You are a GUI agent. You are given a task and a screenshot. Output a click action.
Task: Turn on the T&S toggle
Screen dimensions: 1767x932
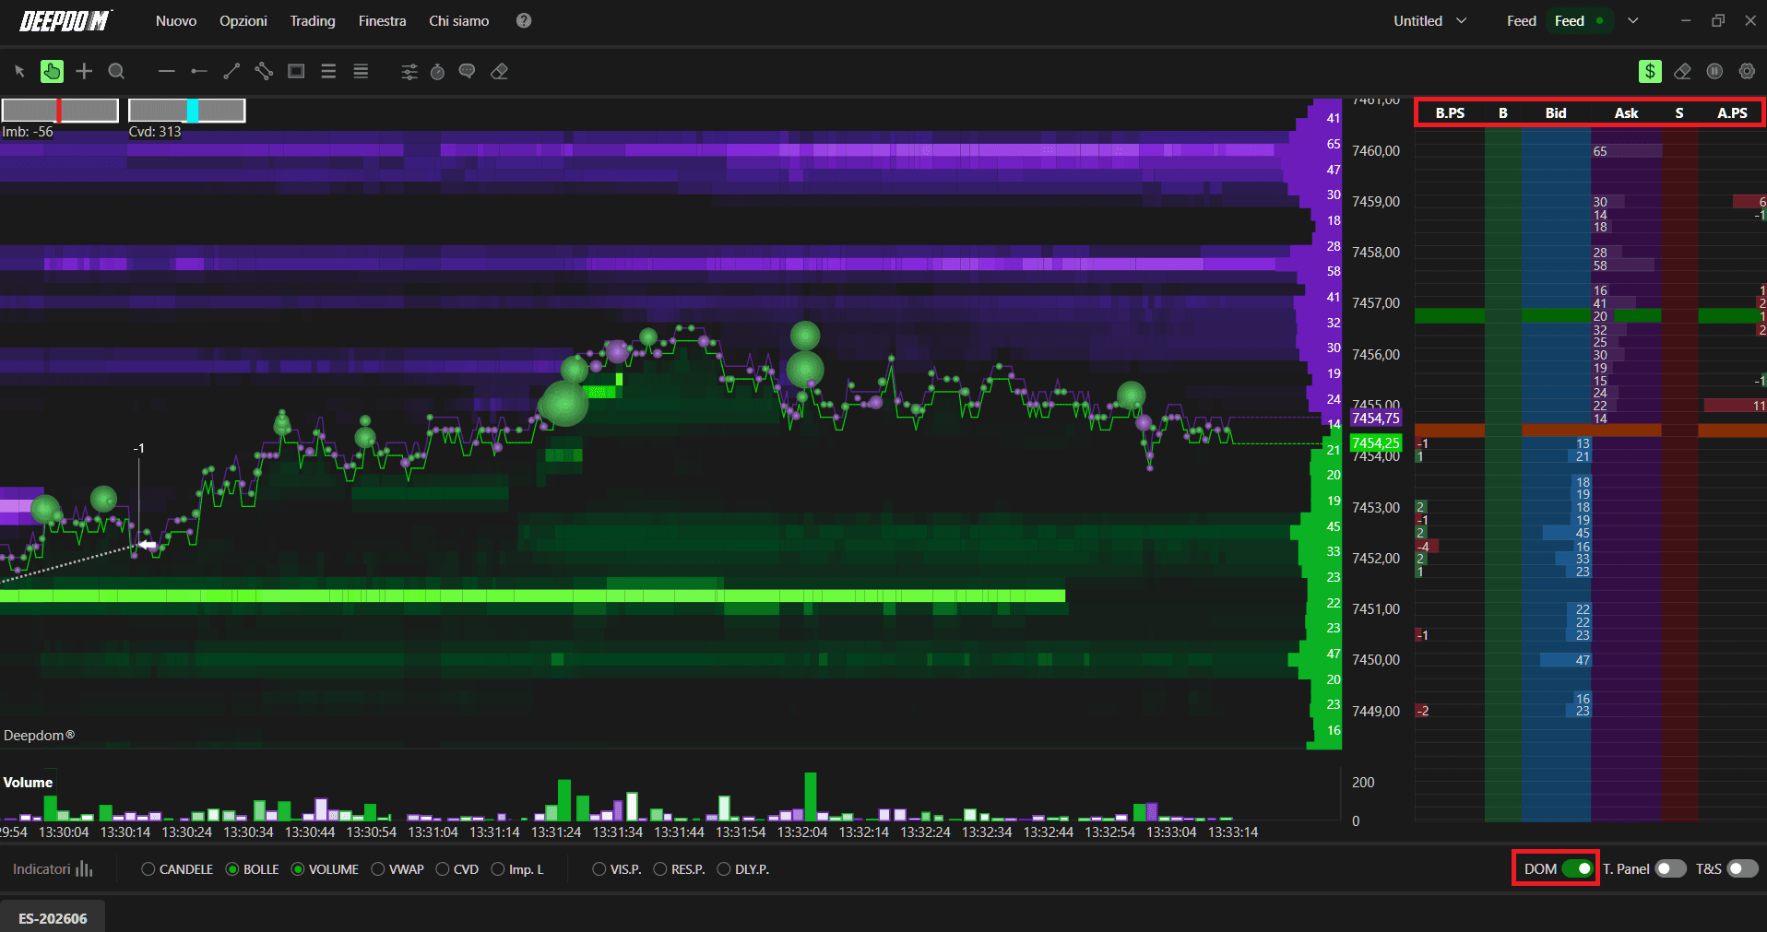tap(1742, 868)
